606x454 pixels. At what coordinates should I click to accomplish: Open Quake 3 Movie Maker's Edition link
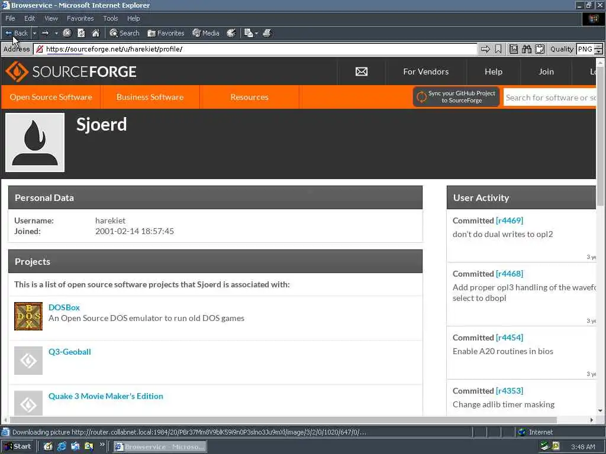105,396
